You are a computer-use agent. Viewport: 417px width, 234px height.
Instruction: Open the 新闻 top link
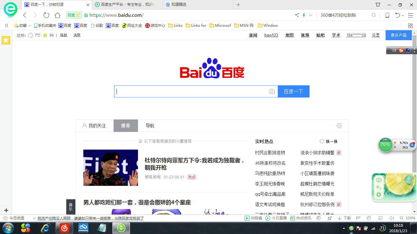click(253, 35)
